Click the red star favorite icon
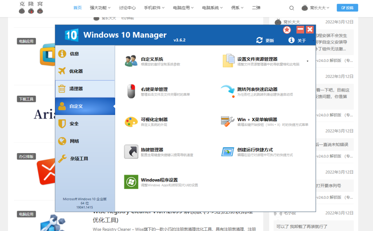 tap(287, 30)
